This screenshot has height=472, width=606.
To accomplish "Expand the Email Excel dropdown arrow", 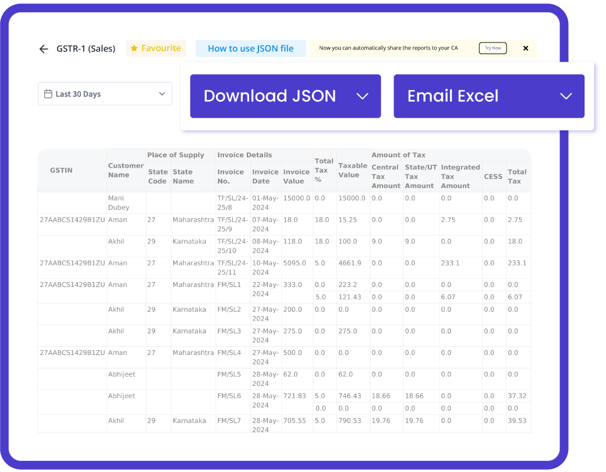I will [x=567, y=96].
